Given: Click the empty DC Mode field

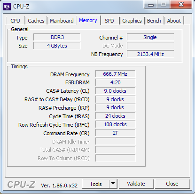Looking at the screenshot, I should click(150, 46).
